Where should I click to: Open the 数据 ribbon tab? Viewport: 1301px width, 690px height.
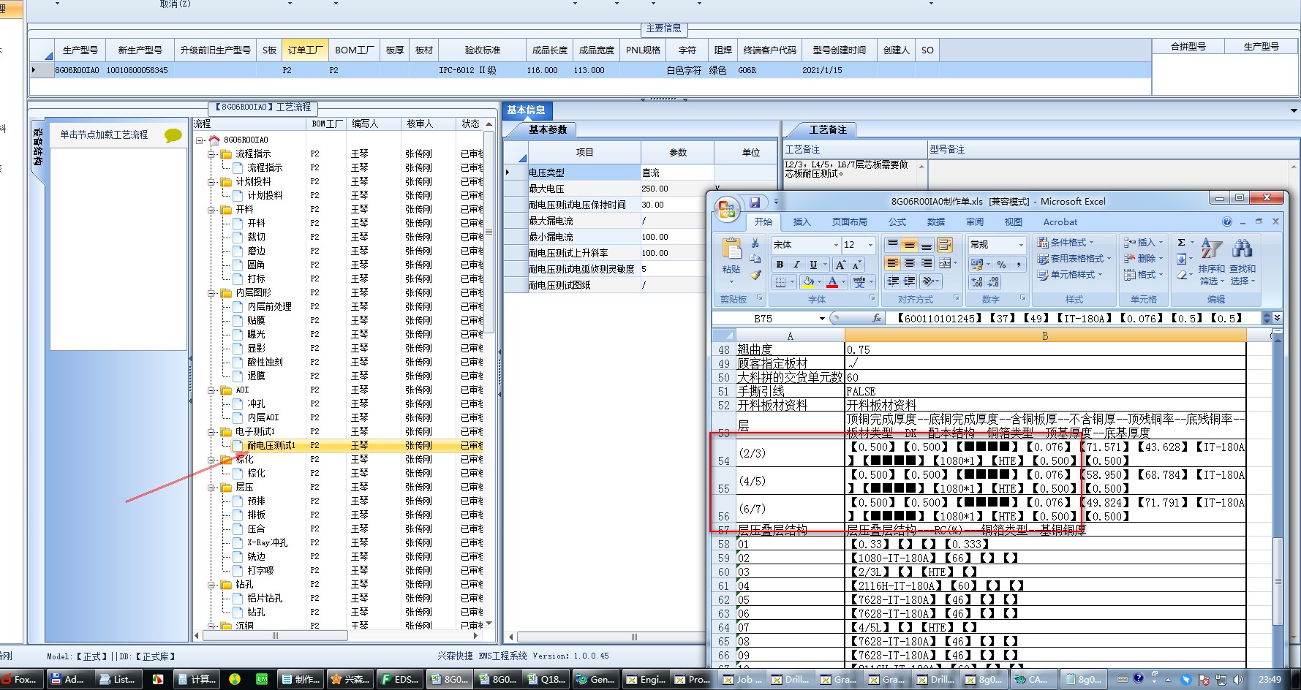[936, 222]
